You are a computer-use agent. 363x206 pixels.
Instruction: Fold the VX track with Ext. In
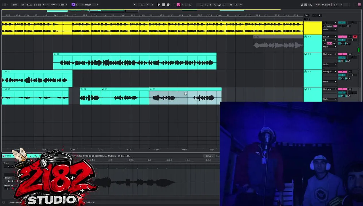click(305, 37)
